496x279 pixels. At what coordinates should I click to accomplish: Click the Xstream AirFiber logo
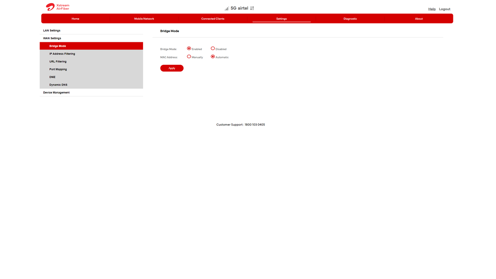click(x=57, y=7)
